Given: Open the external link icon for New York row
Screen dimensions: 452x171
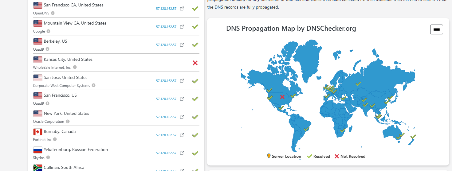Looking at the screenshot, I should 182,117.
